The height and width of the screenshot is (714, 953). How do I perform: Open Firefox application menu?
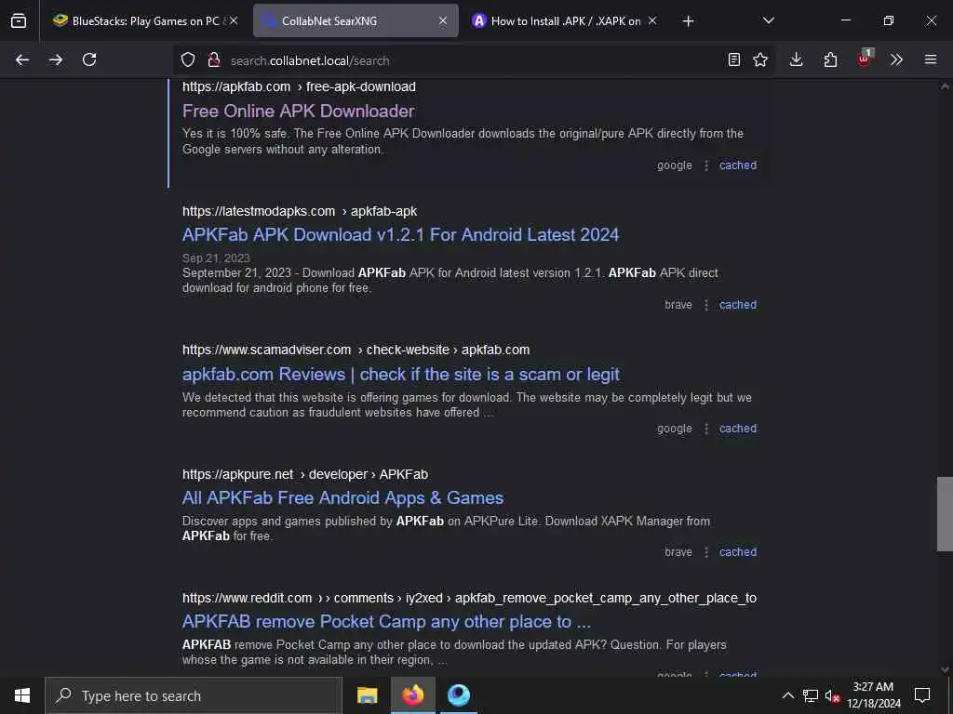click(931, 59)
